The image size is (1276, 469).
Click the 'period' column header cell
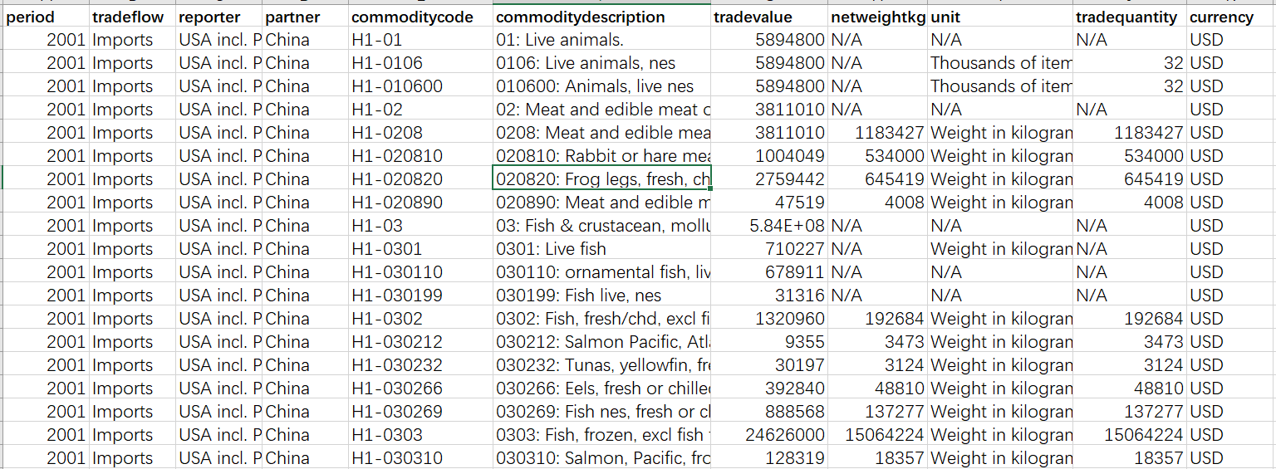click(46, 17)
